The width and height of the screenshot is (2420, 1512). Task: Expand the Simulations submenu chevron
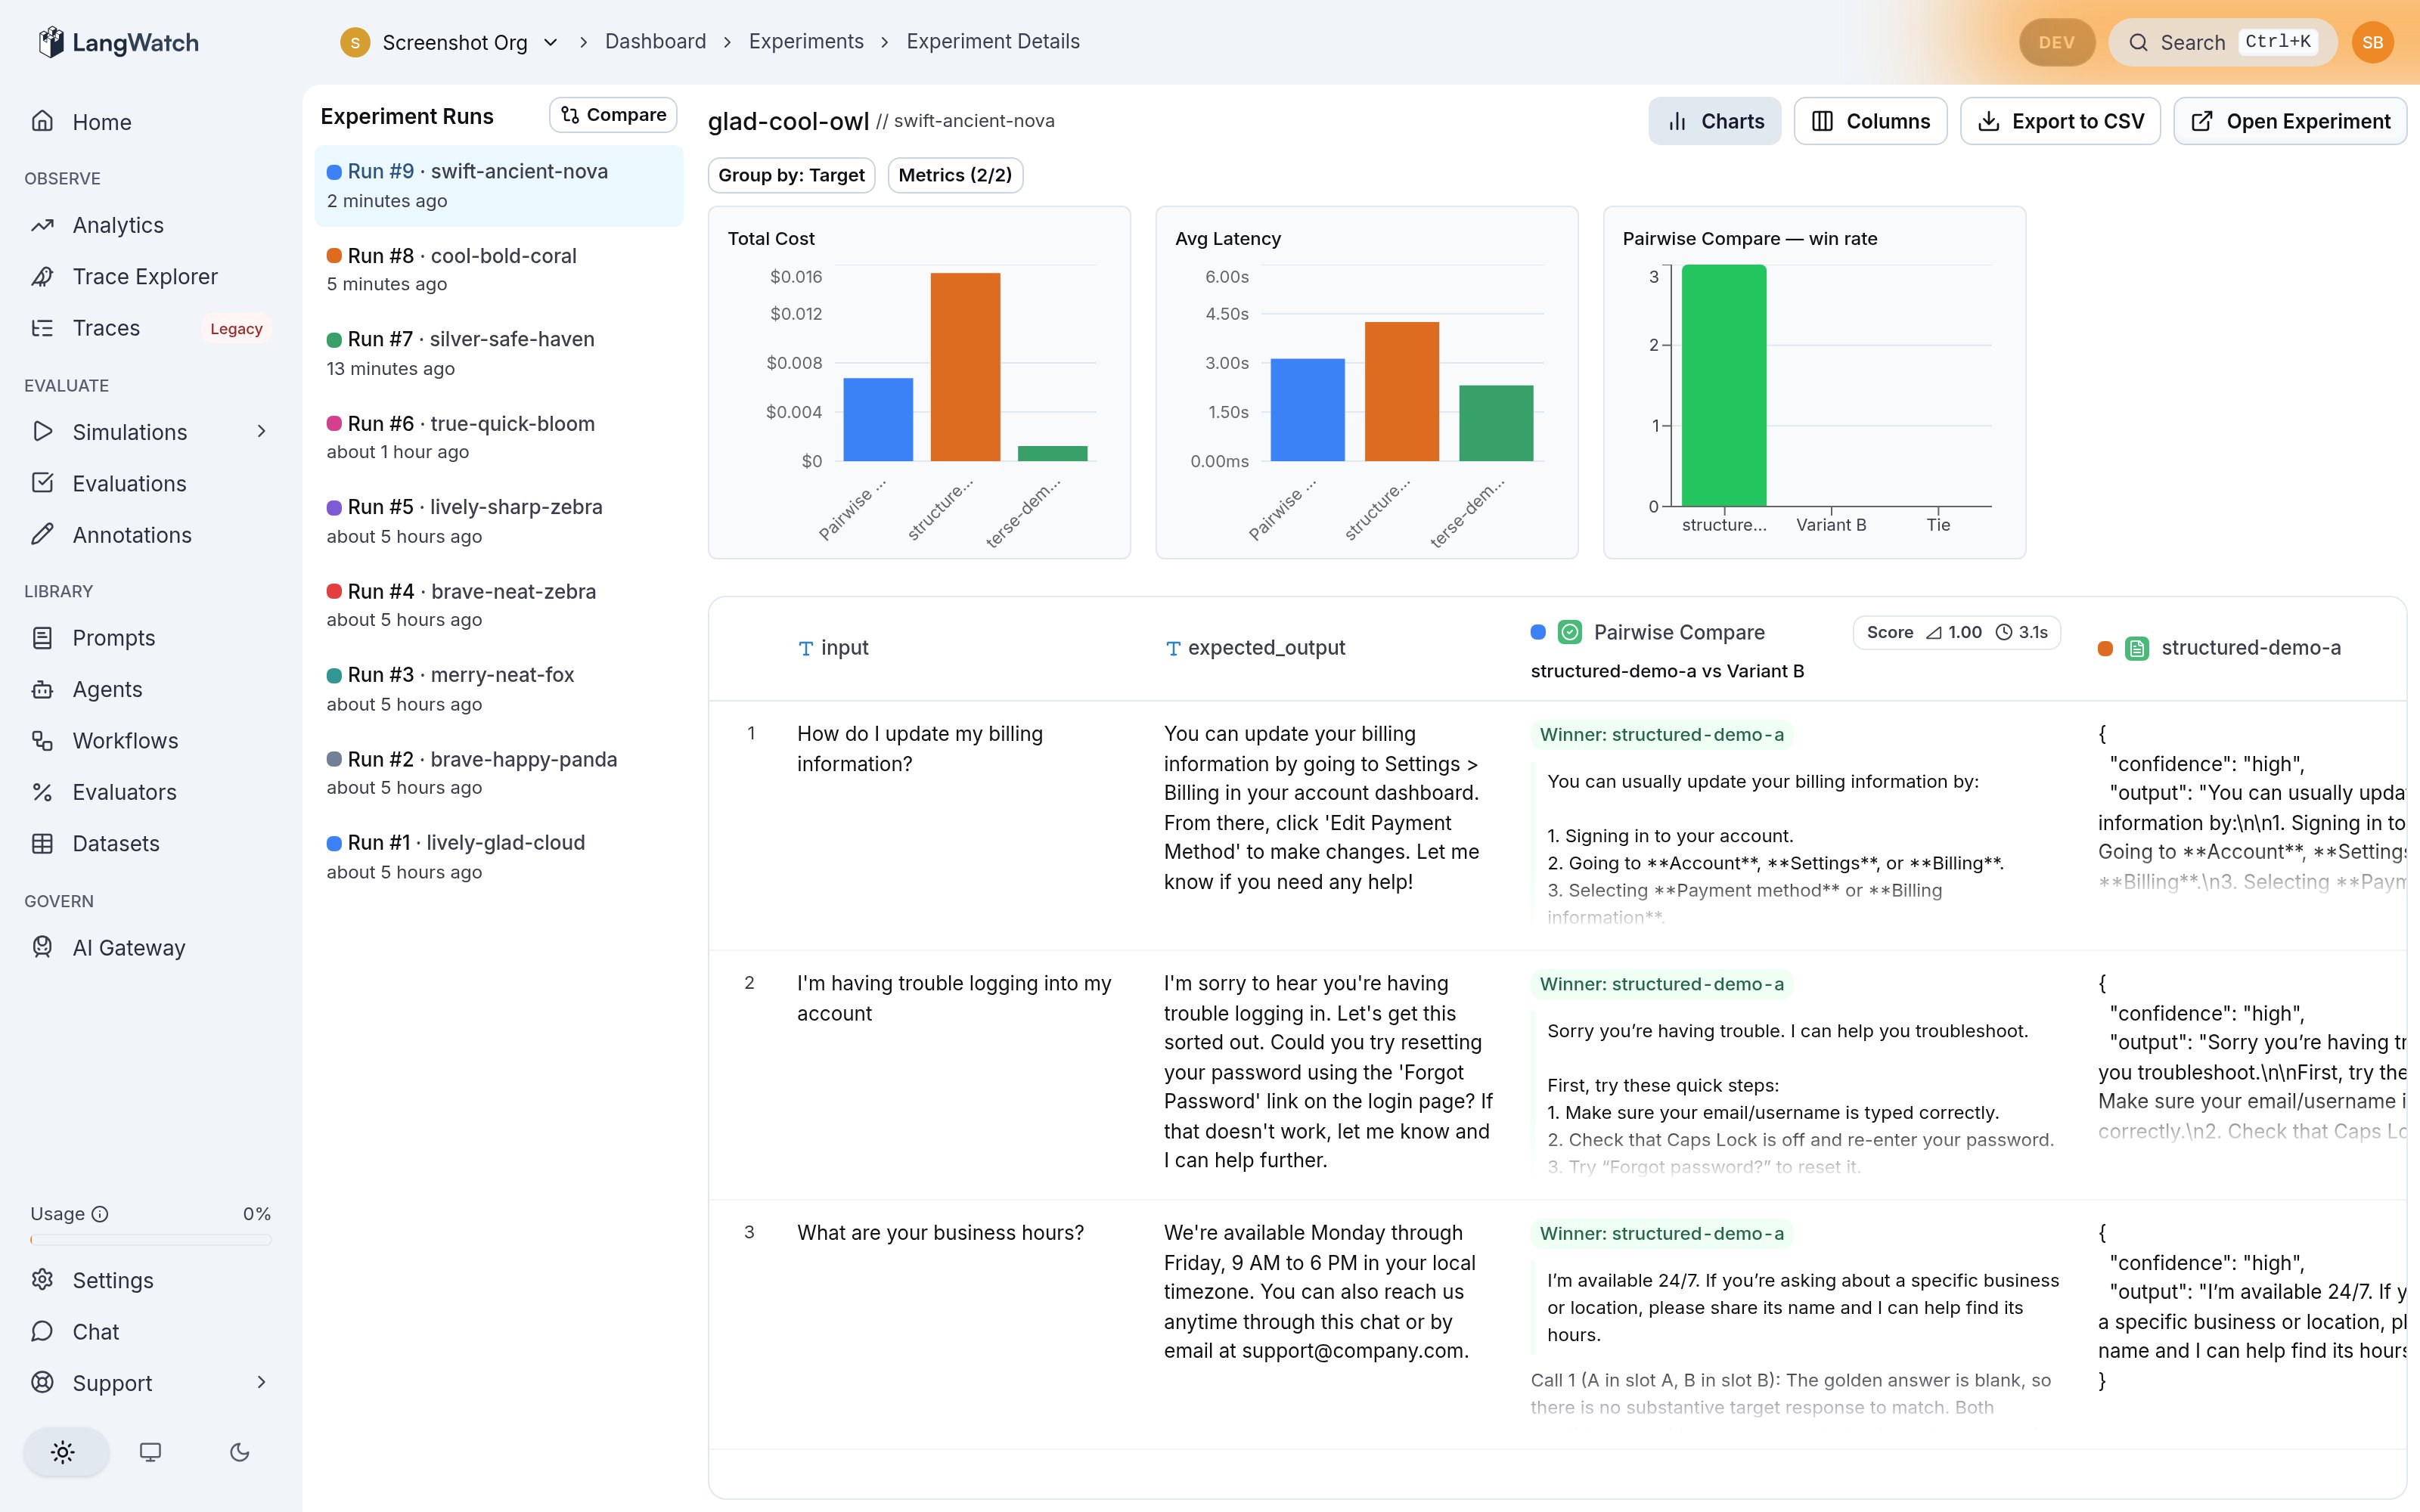pos(262,432)
